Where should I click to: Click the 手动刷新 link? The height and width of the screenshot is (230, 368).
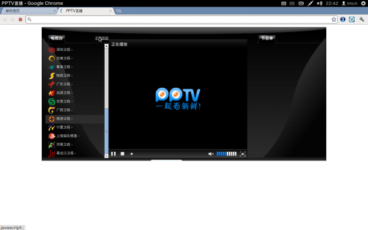click(102, 38)
